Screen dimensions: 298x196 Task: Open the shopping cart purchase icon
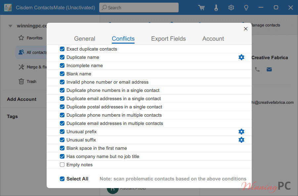tap(201, 8)
